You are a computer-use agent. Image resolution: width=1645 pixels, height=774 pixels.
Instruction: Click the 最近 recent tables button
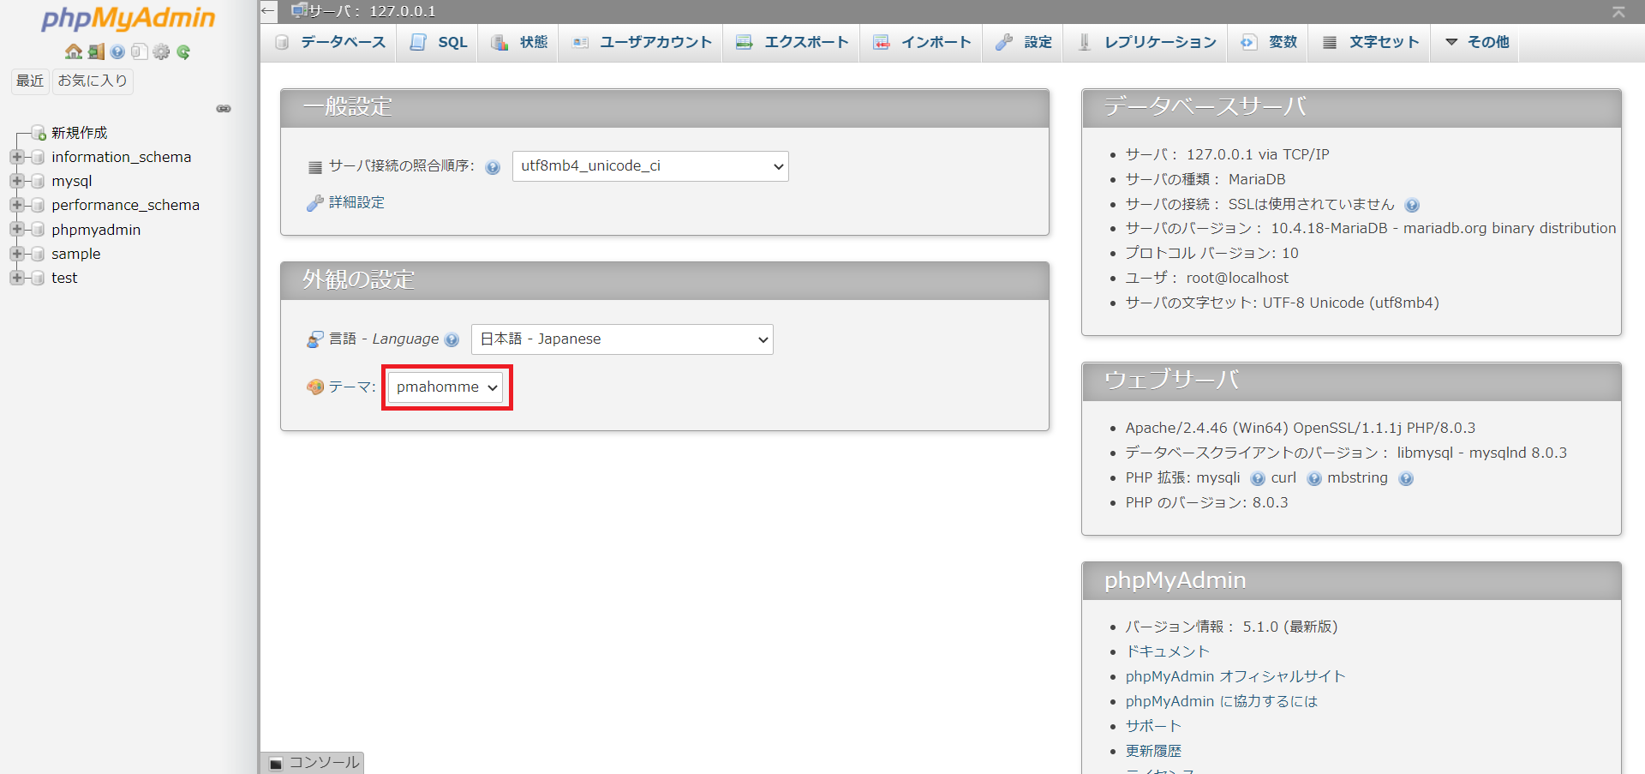tap(30, 81)
